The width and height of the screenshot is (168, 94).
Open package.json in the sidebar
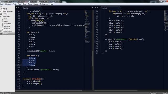pyautogui.click(x=7, y=31)
